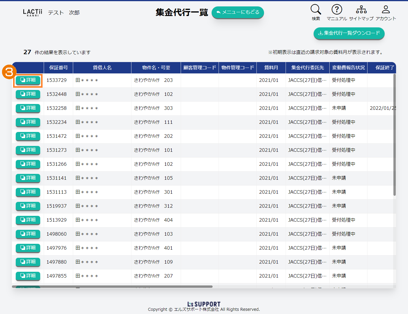
Task: Click the 保証番号 column header
Action: tap(58, 68)
